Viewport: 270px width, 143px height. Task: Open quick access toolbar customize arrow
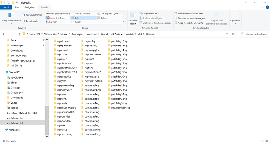[x=17, y=2]
